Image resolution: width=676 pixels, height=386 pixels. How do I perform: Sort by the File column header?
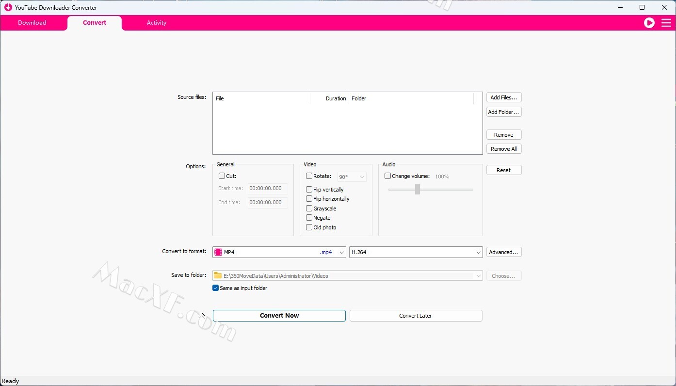pyautogui.click(x=262, y=98)
